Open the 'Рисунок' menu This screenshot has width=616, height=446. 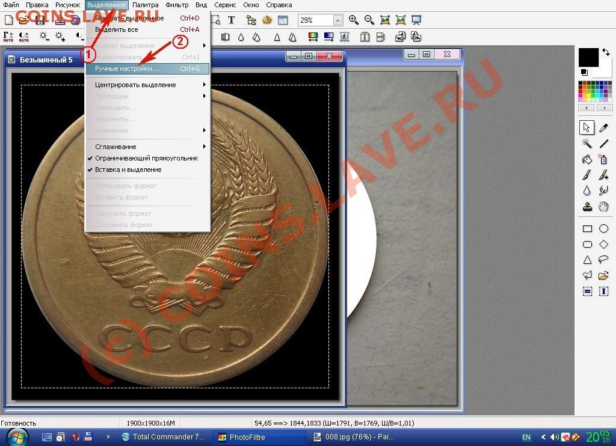pyautogui.click(x=68, y=5)
